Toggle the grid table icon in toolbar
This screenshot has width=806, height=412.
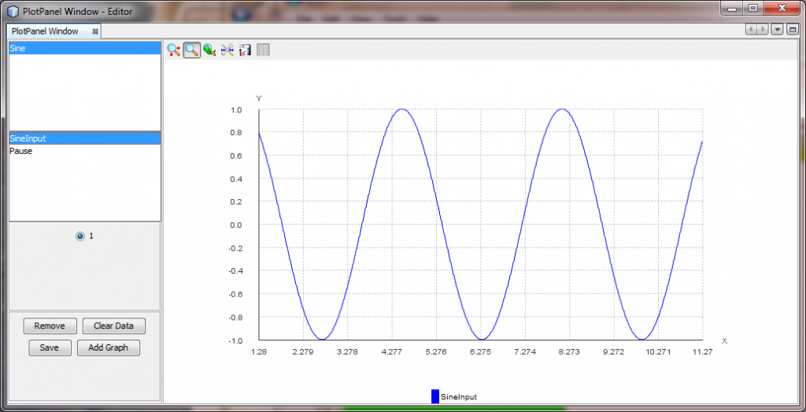point(263,50)
